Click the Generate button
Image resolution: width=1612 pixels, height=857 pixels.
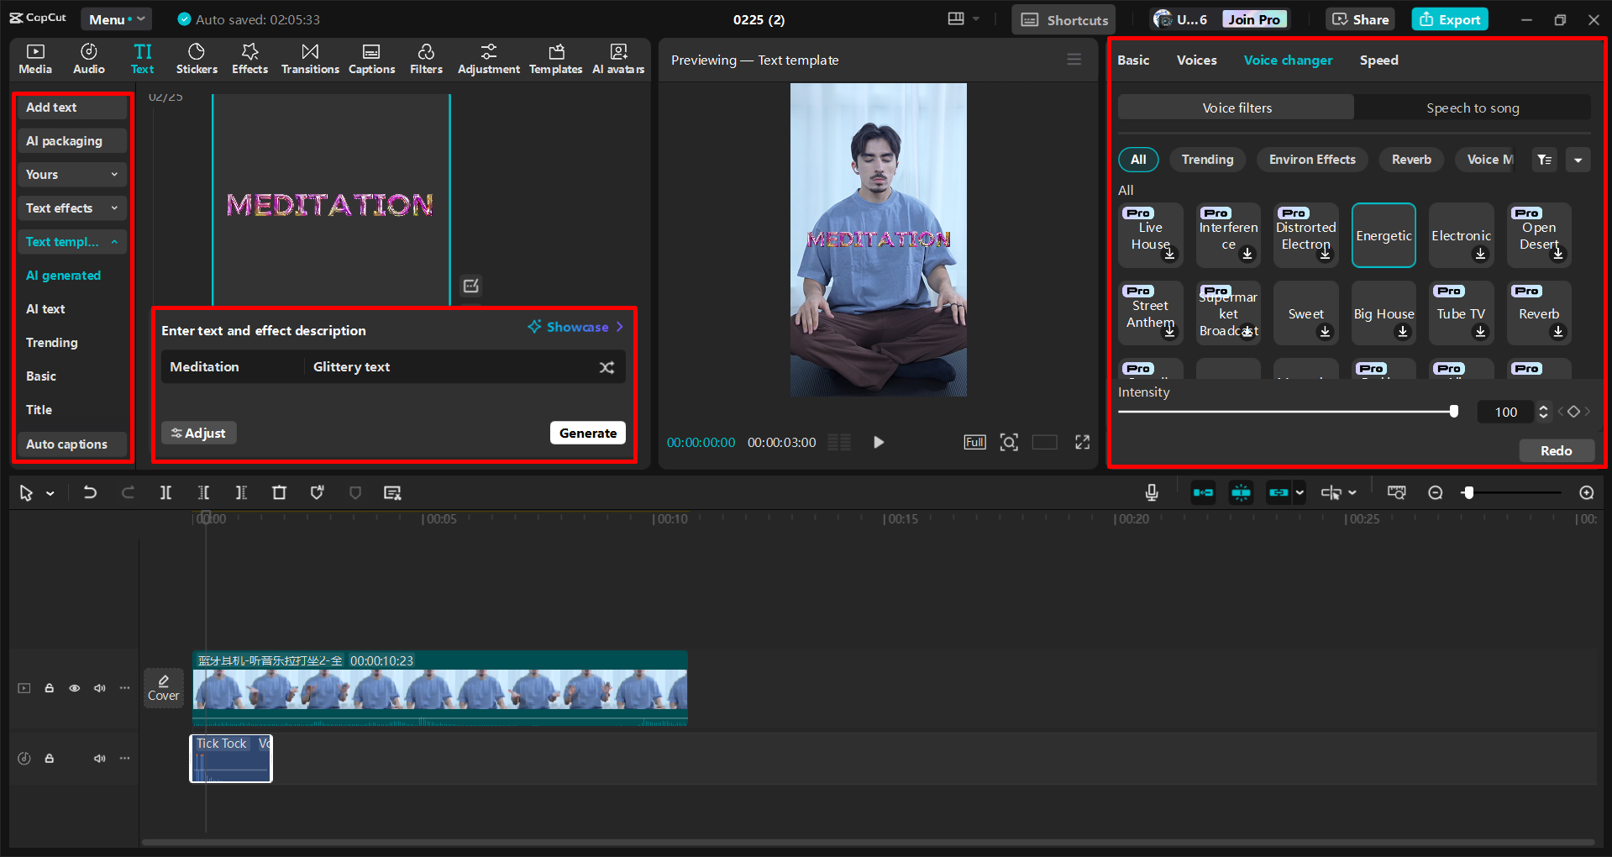click(x=587, y=433)
